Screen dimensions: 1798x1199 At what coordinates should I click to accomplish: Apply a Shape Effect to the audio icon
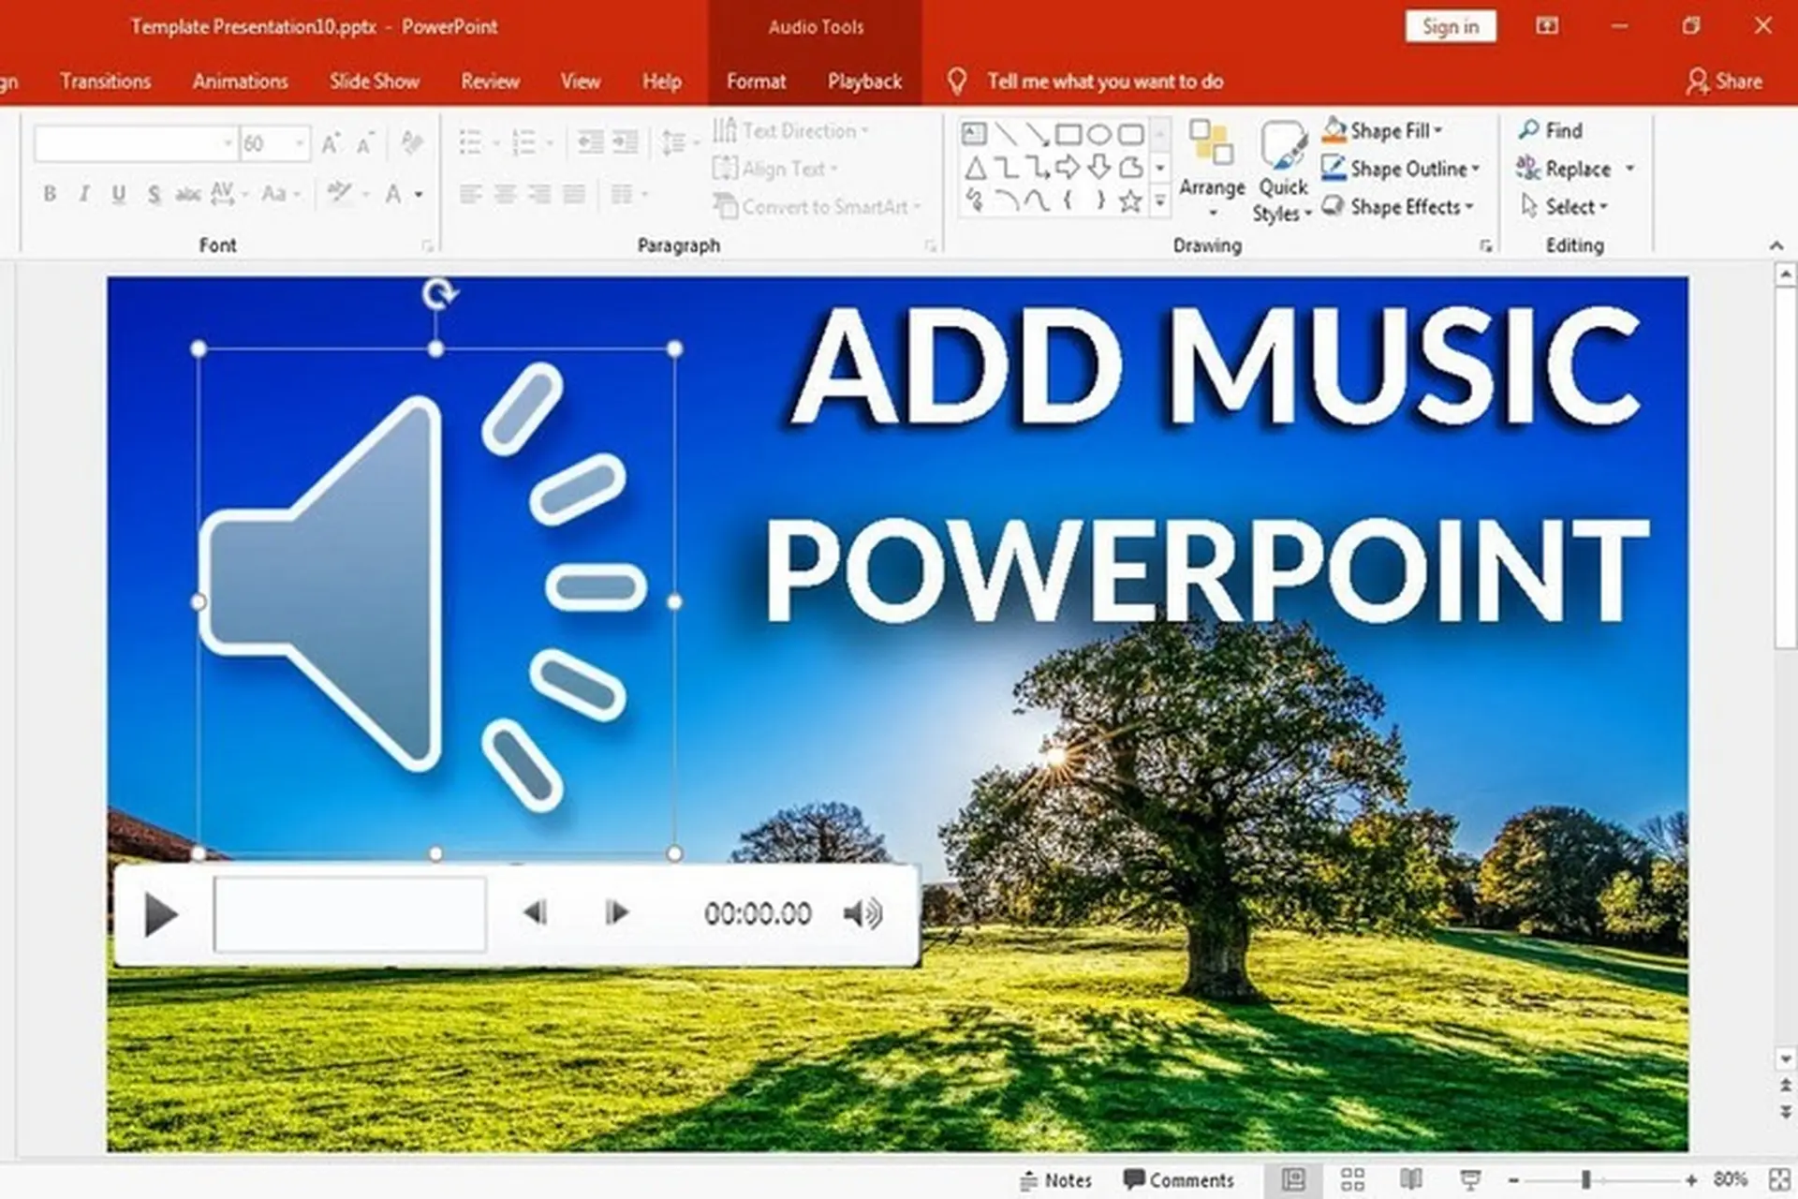click(1401, 207)
